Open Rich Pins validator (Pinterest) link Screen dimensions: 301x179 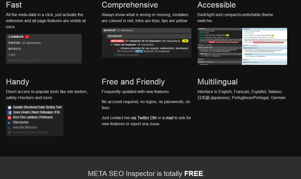pyautogui.click(x=33, y=117)
